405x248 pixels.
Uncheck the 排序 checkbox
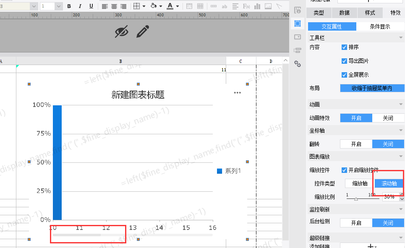(344, 47)
